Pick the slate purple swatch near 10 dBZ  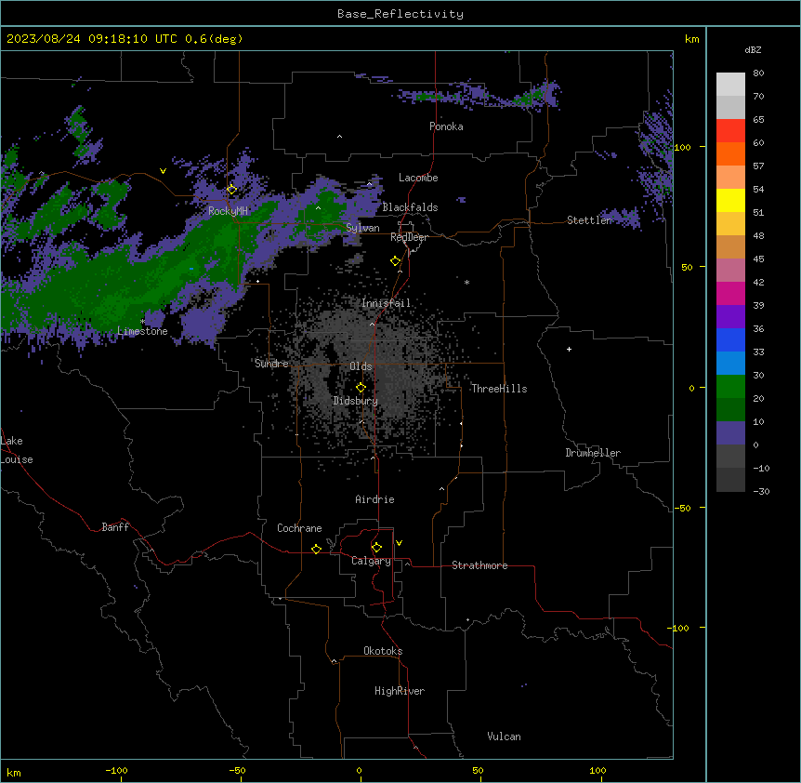click(x=730, y=433)
